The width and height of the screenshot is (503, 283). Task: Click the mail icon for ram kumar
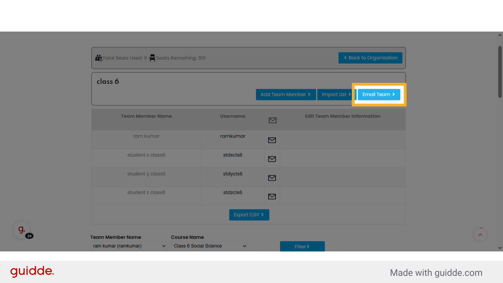click(x=272, y=140)
